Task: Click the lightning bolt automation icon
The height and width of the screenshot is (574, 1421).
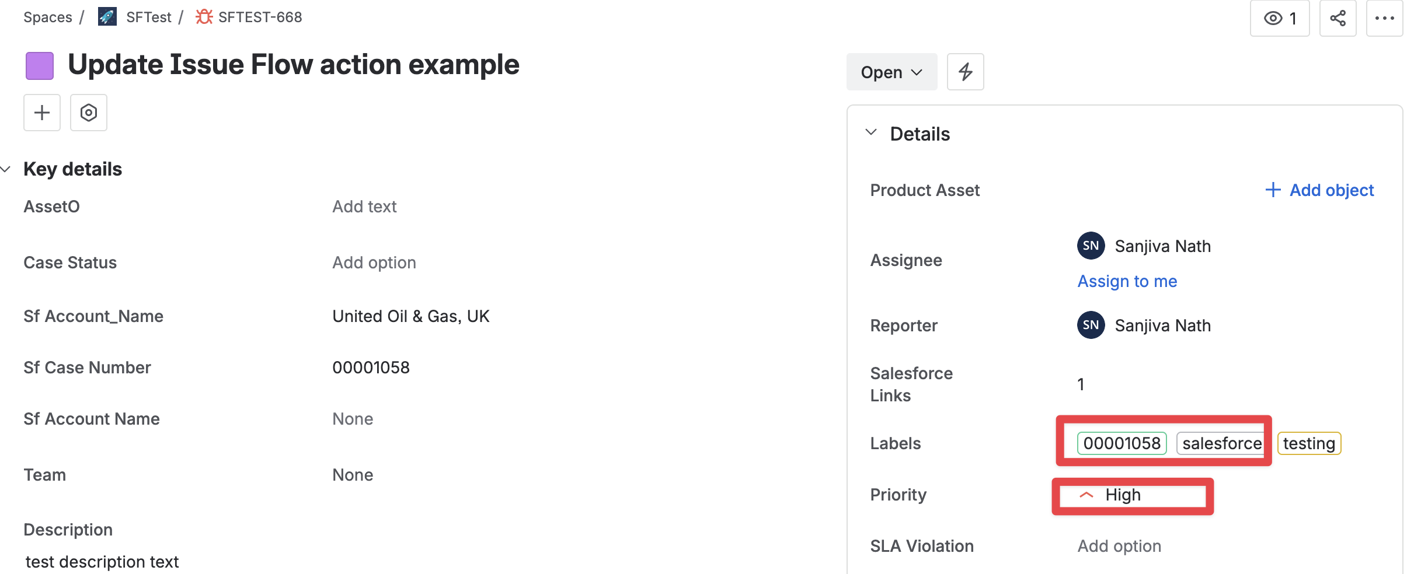Action: tap(965, 72)
